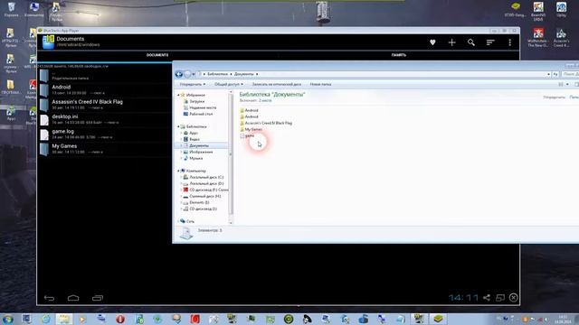Select Недавние места in navigation pane
The width and height of the screenshot is (579, 325).
pos(203,107)
